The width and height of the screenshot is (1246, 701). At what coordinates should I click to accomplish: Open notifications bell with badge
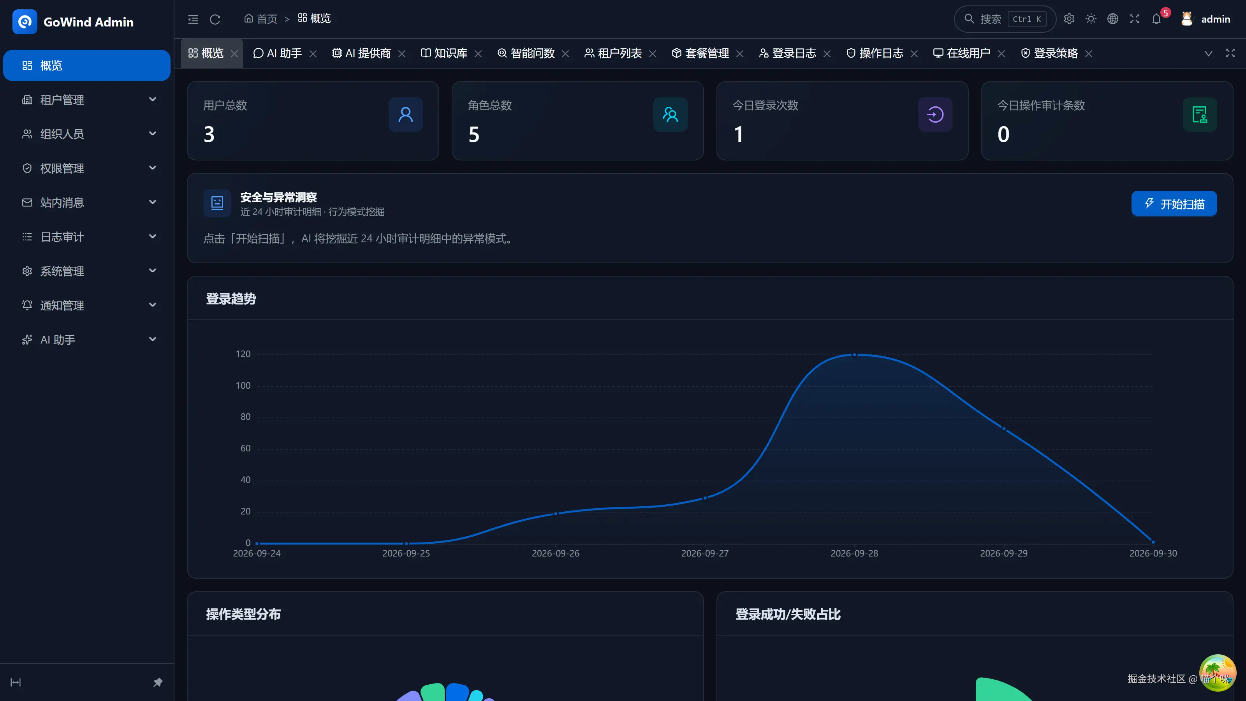pos(1156,19)
